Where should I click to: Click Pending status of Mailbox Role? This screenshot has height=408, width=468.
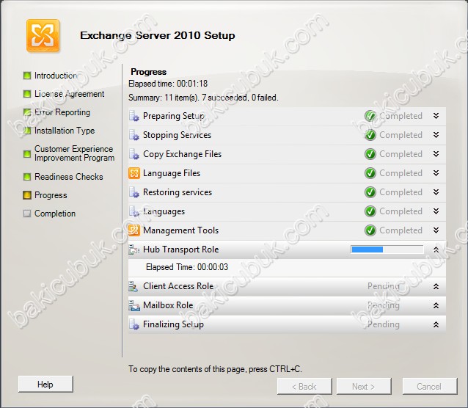coord(383,305)
